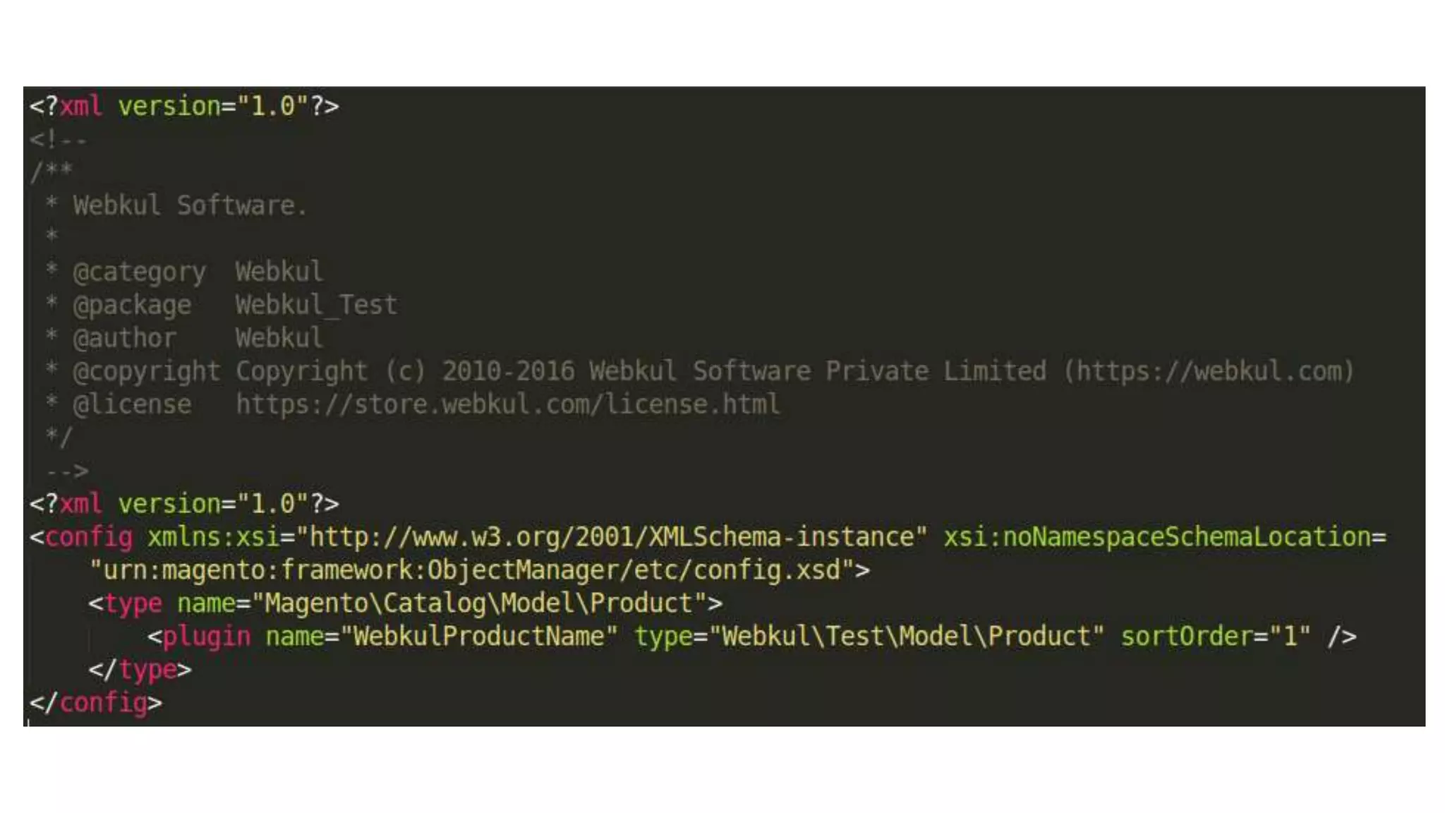Click the closing type tag

click(140, 670)
